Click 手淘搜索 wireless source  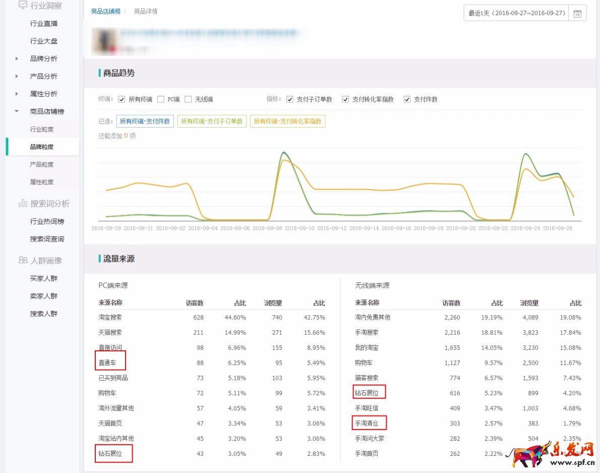click(367, 332)
